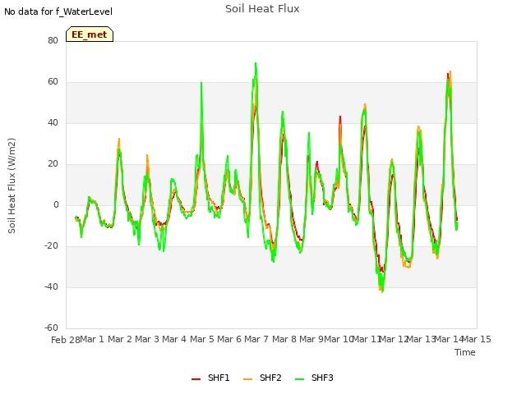Click the SHF3 legend label
Viewport: 526px width, 394px height.
(x=322, y=378)
